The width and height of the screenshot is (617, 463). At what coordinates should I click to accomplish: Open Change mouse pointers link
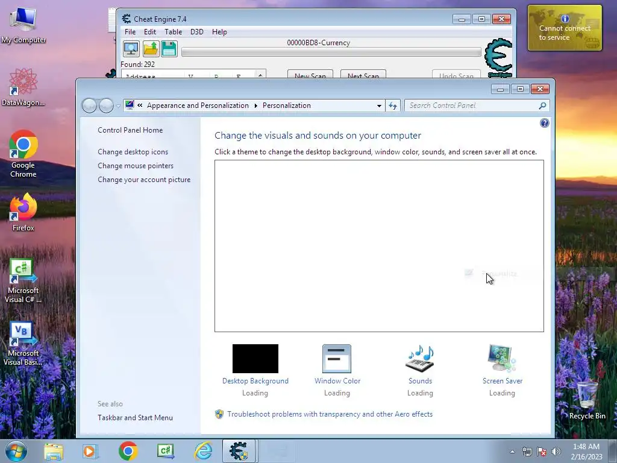[x=136, y=166]
